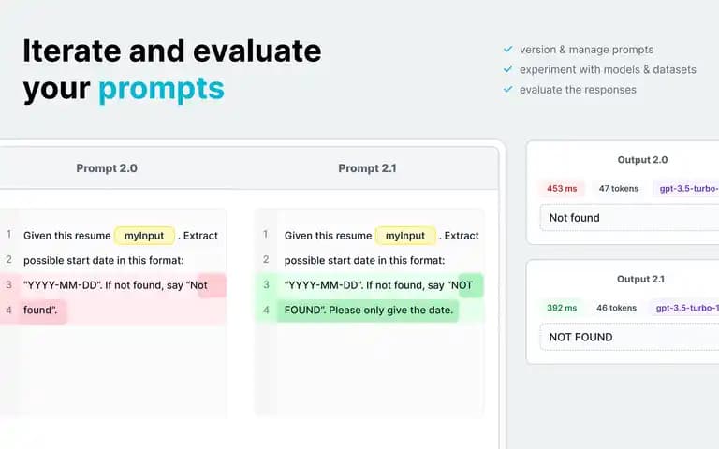The height and width of the screenshot is (449, 719).
Task: Click the 392 ms latency badge
Action: pyautogui.click(x=562, y=308)
